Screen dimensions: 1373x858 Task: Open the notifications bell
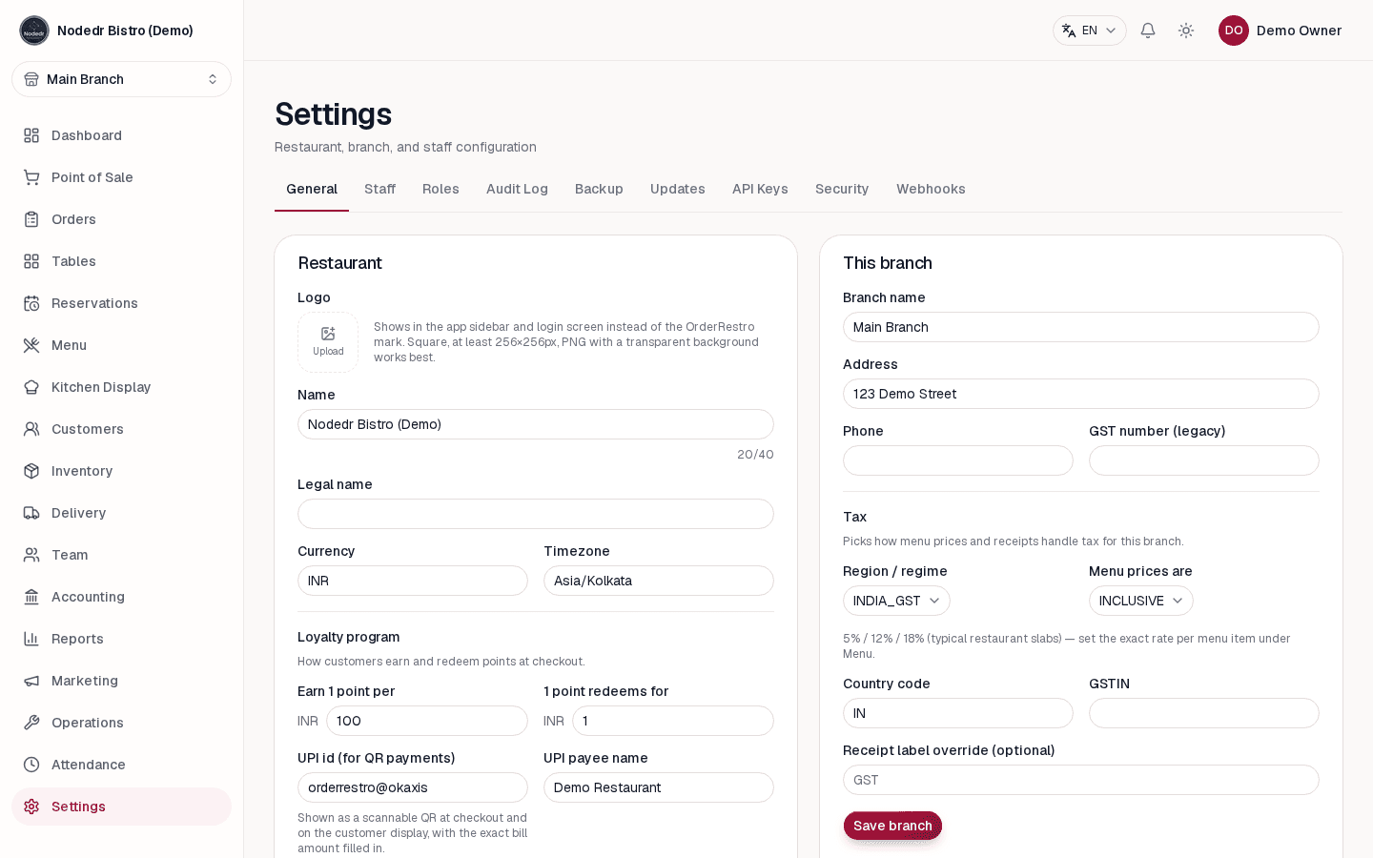click(1148, 31)
